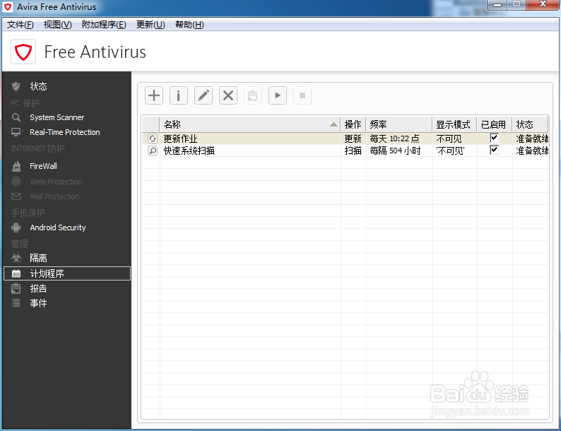Screen dimensions: 561x431
Task: Click frequency cell 每隔 504 小时
Action: 396,150
